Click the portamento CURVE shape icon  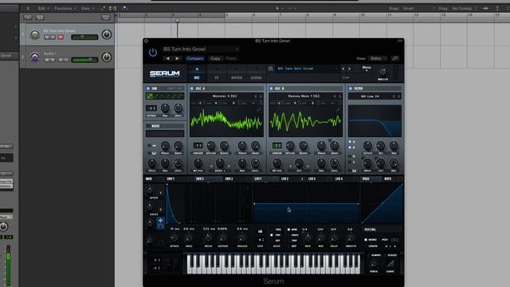[x=390, y=264]
